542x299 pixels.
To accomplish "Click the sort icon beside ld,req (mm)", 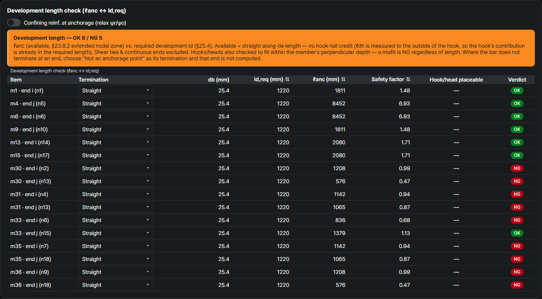I will tap(287, 79).
